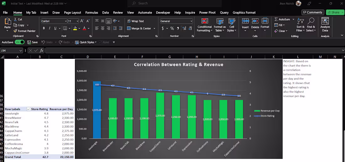The image size is (345, 162).
Task: Open the Insert ribbon tab
Action: pyautogui.click(x=44, y=13)
